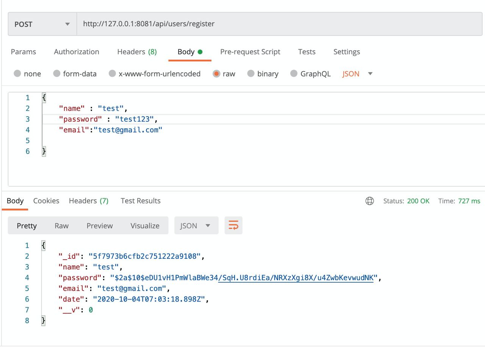Click the wrap lines icon in response toolbar
The image size is (485, 347).
point(233,226)
